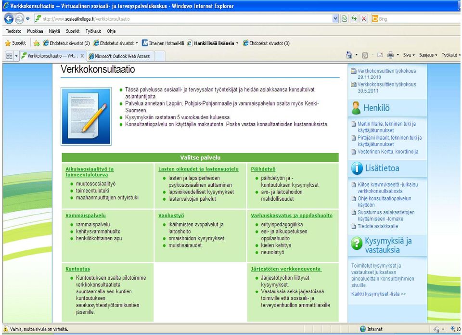Open the Työkalut command bar dropdown
This screenshot has height=335, width=462.
coord(451,55)
